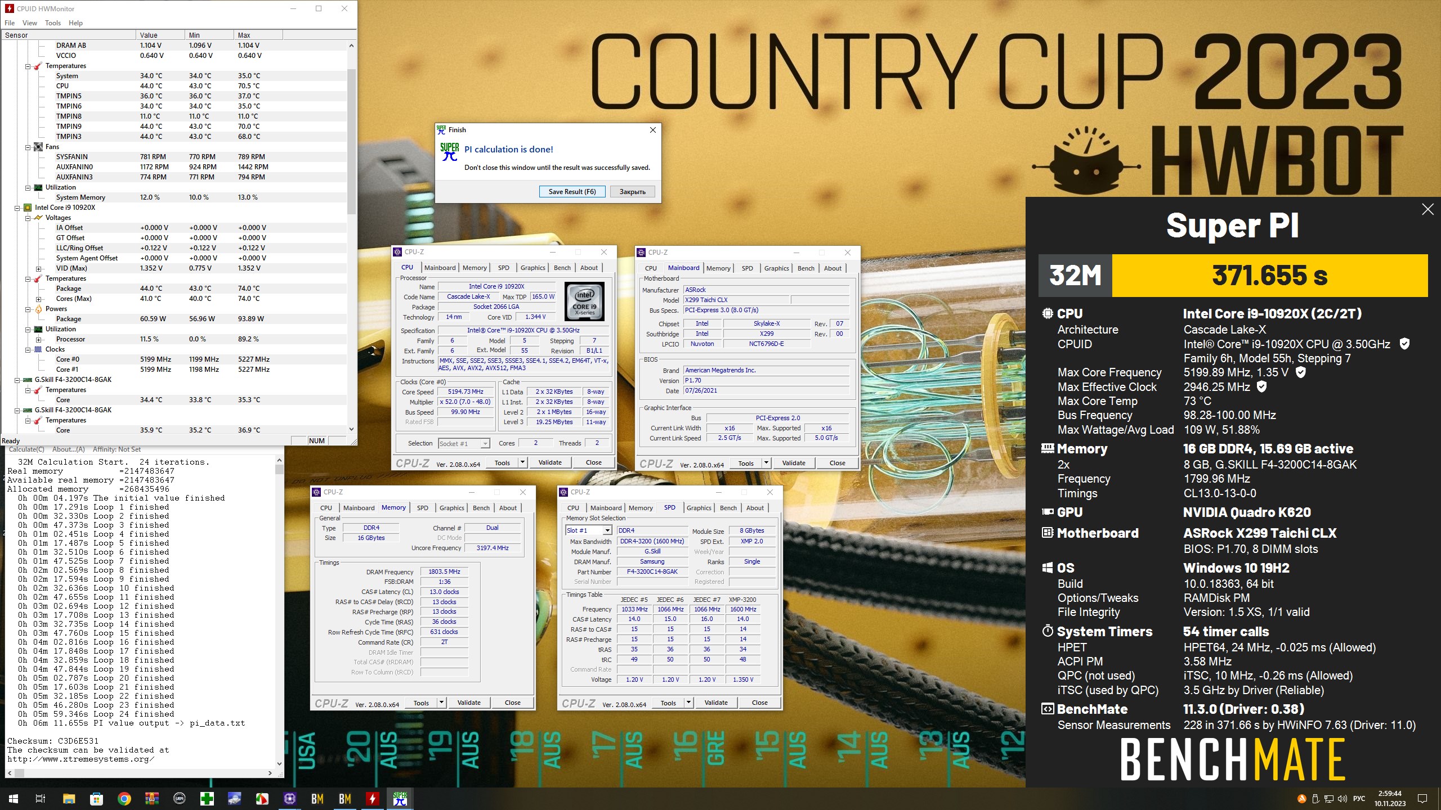Open the File menu in HWMonitor
The width and height of the screenshot is (1441, 810).
coord(10,23)
